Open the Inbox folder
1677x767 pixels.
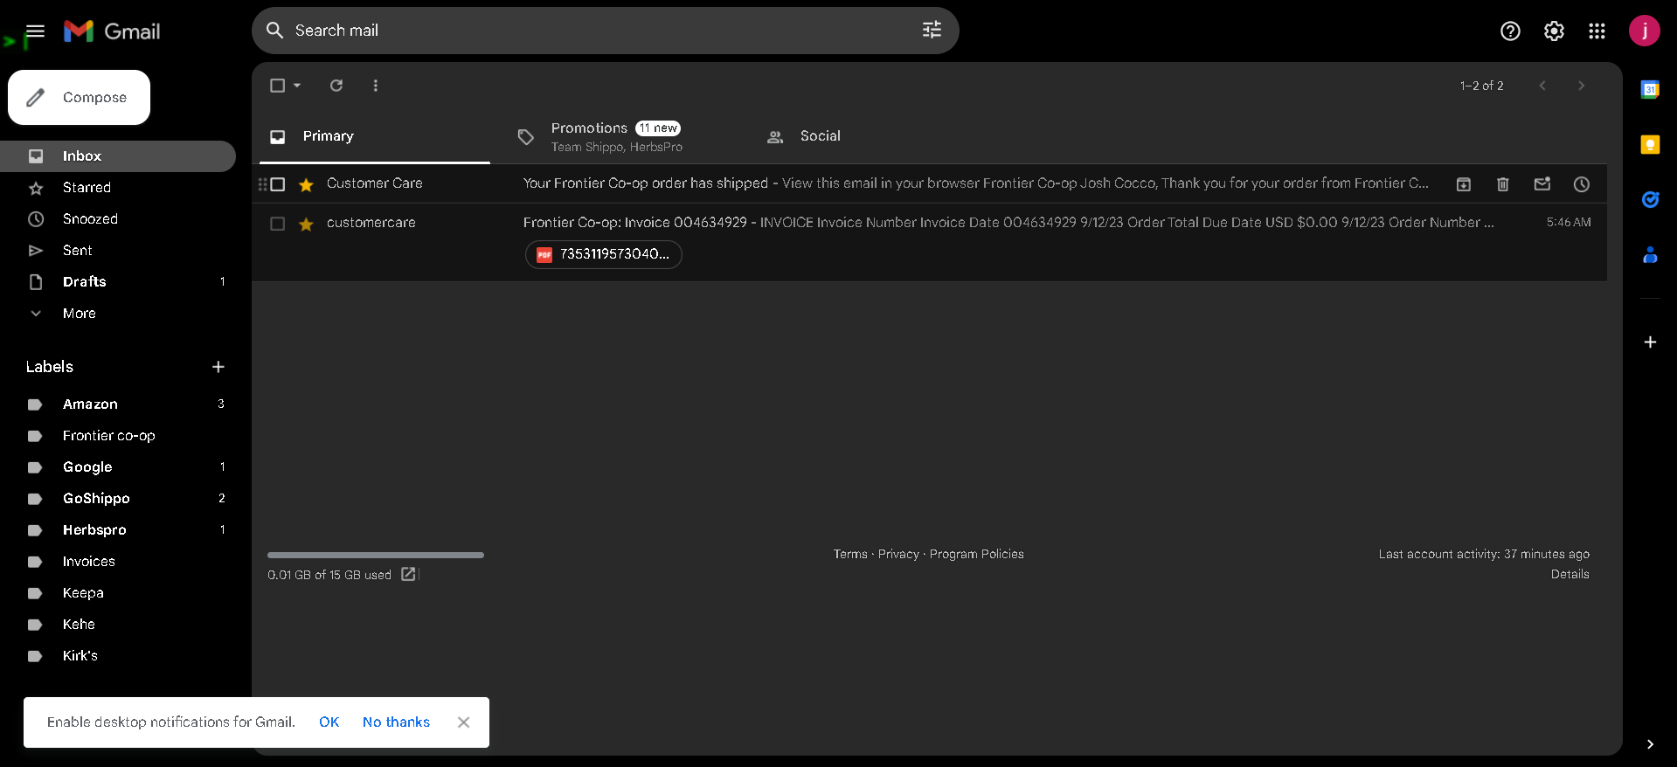[x=118, y=156]
